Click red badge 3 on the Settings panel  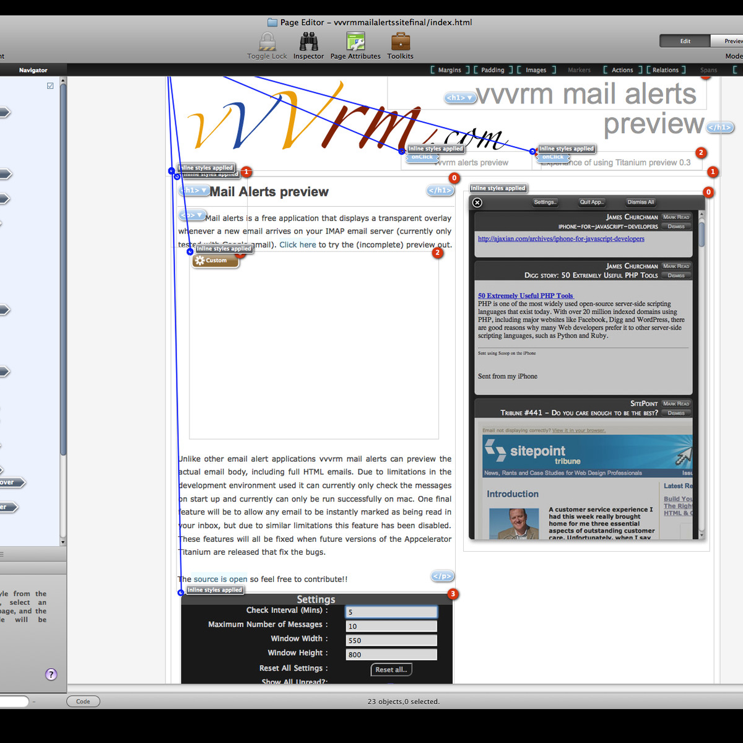point(453,594)
